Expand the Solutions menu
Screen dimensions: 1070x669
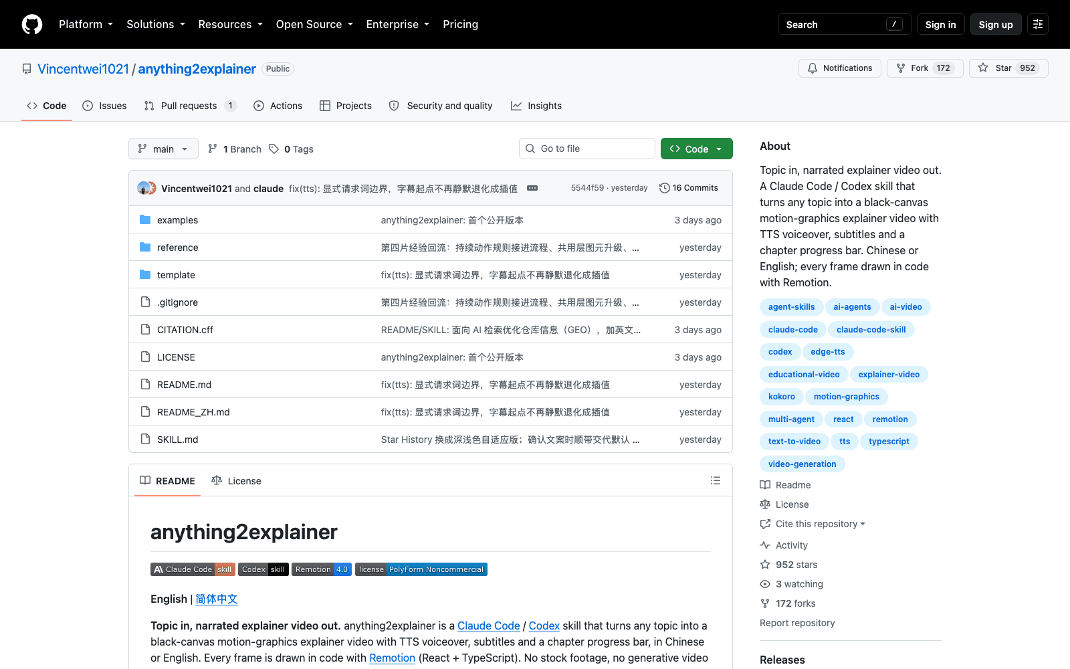156,24
